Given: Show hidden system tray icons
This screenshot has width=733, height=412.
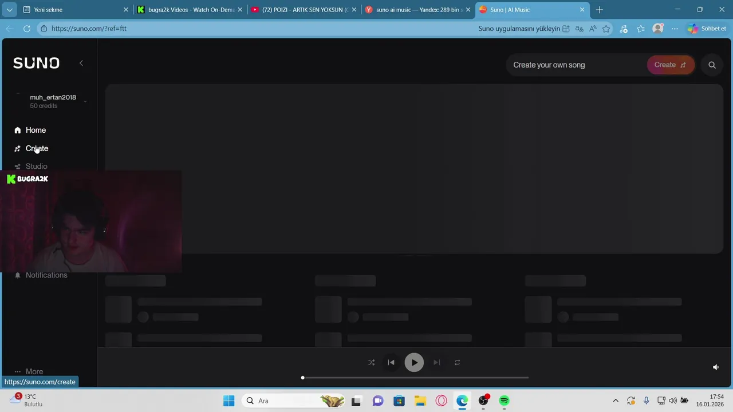Looking at the screenshot, I should (x=616, y=401).
